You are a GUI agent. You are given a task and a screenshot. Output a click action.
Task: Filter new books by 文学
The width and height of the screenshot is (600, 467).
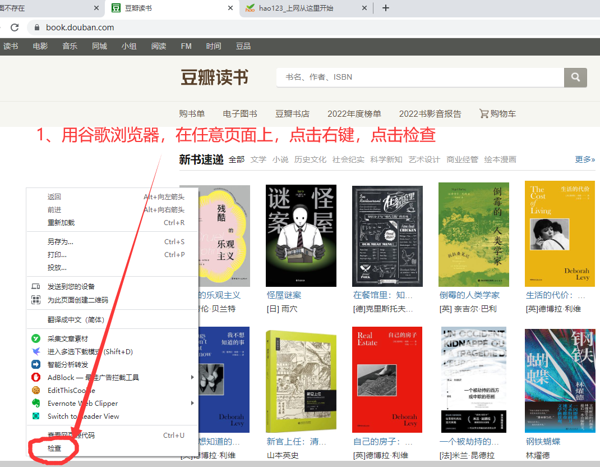[259, 159]
